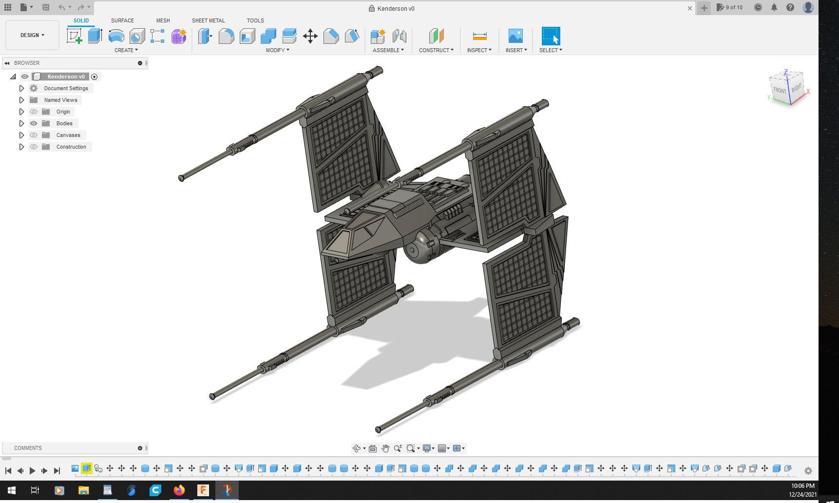Image resolution: width=839 pixels, height=503 pixels.
Task: Select the Create Sketch tool
Action: click(x=74, y=36)
